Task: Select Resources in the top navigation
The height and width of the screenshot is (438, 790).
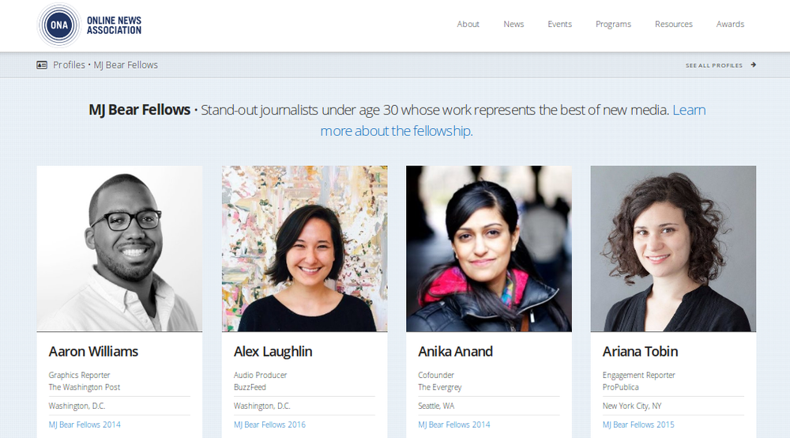Action: click(674, 25)
